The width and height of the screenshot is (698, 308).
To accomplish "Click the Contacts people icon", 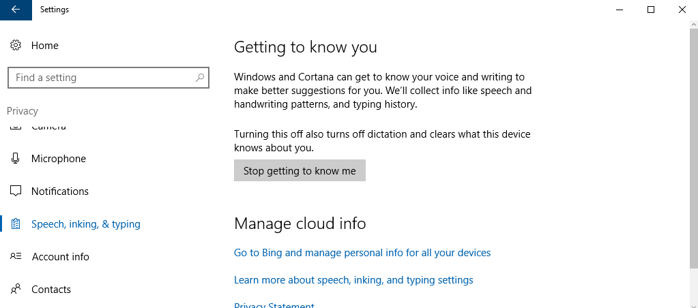I will [16, 290].
